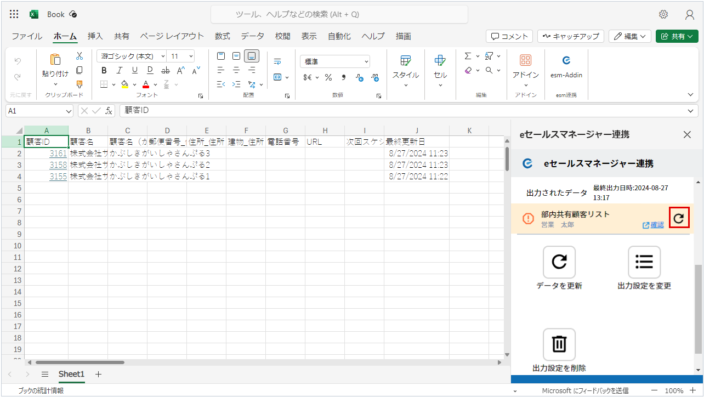Click the worksheet's horizontal scrollbar thumb

80,362
